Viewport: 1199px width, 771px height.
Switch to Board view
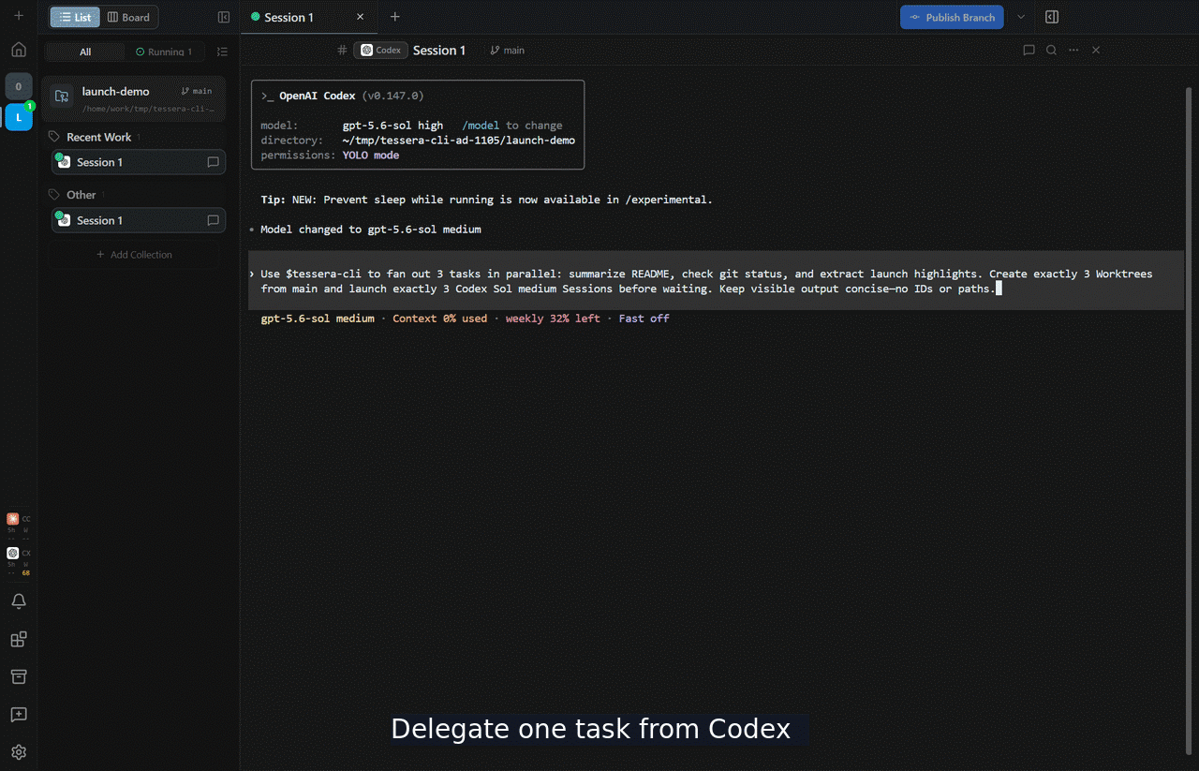(x=128, y=17)
